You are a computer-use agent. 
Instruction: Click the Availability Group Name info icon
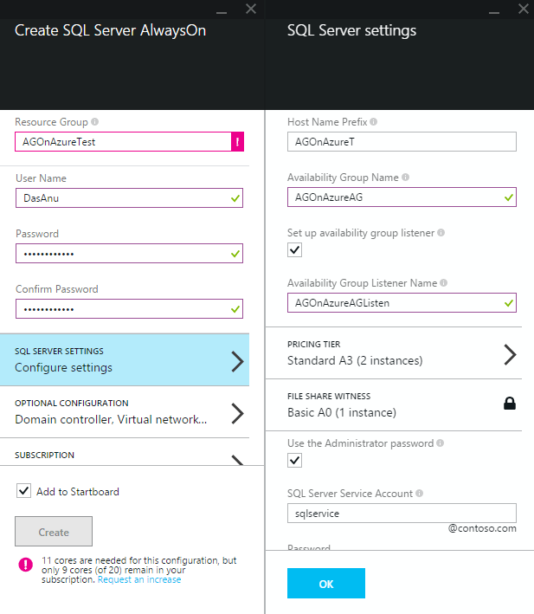pyautogui.click(x=406, y=178)
